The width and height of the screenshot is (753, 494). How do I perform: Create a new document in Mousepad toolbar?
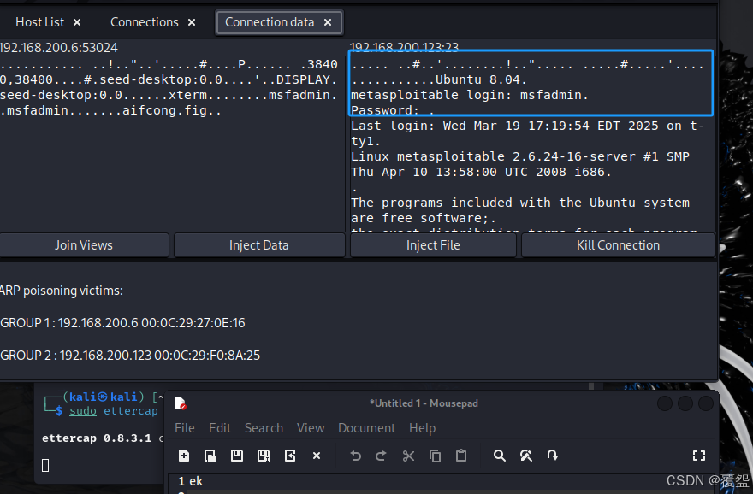(184, 456)
